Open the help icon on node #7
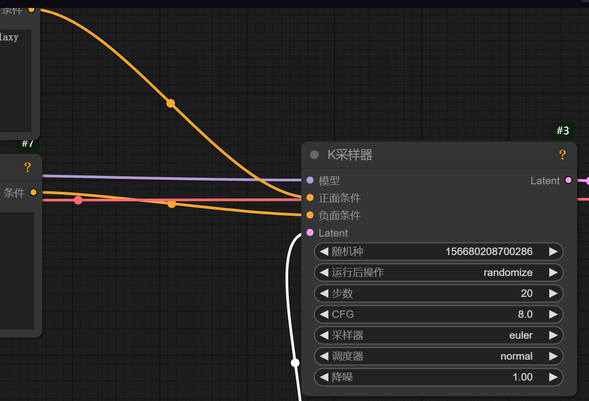Viewport: 589px width, 401px height. coord(27,167)
